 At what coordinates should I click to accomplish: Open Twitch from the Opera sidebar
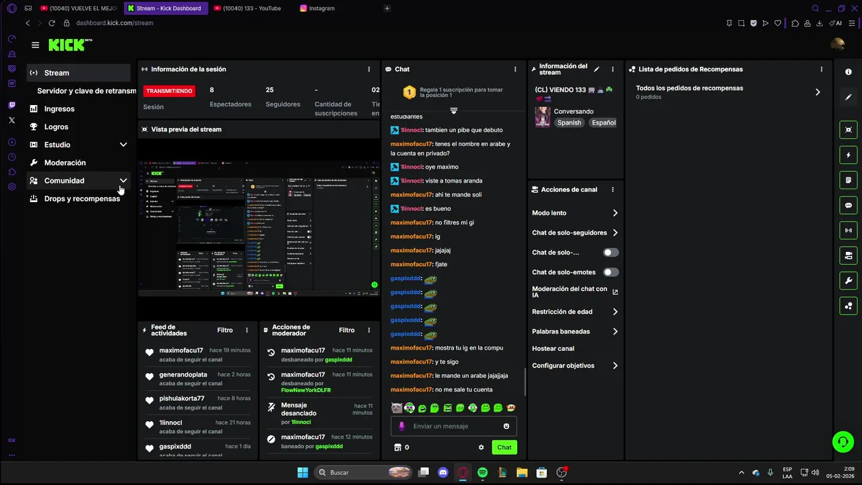(11, 105)
